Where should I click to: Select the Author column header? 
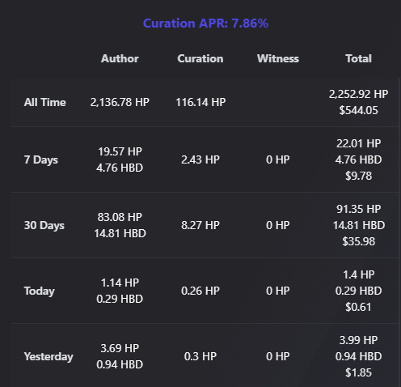(x=120, y=58)
